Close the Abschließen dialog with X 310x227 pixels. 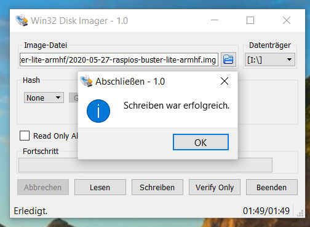(225, 81)
